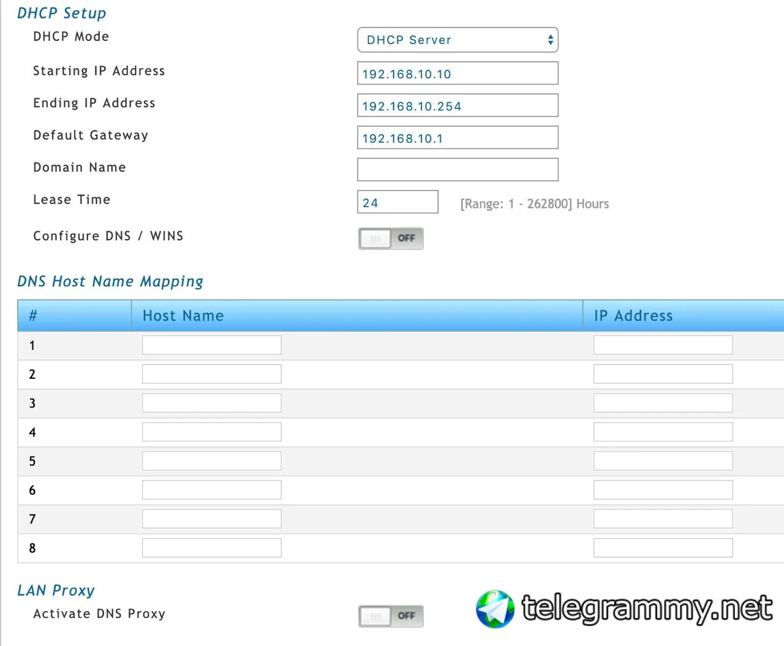Click the Starting IP Address label
This screenshot has height=646, width=784.
99,71
